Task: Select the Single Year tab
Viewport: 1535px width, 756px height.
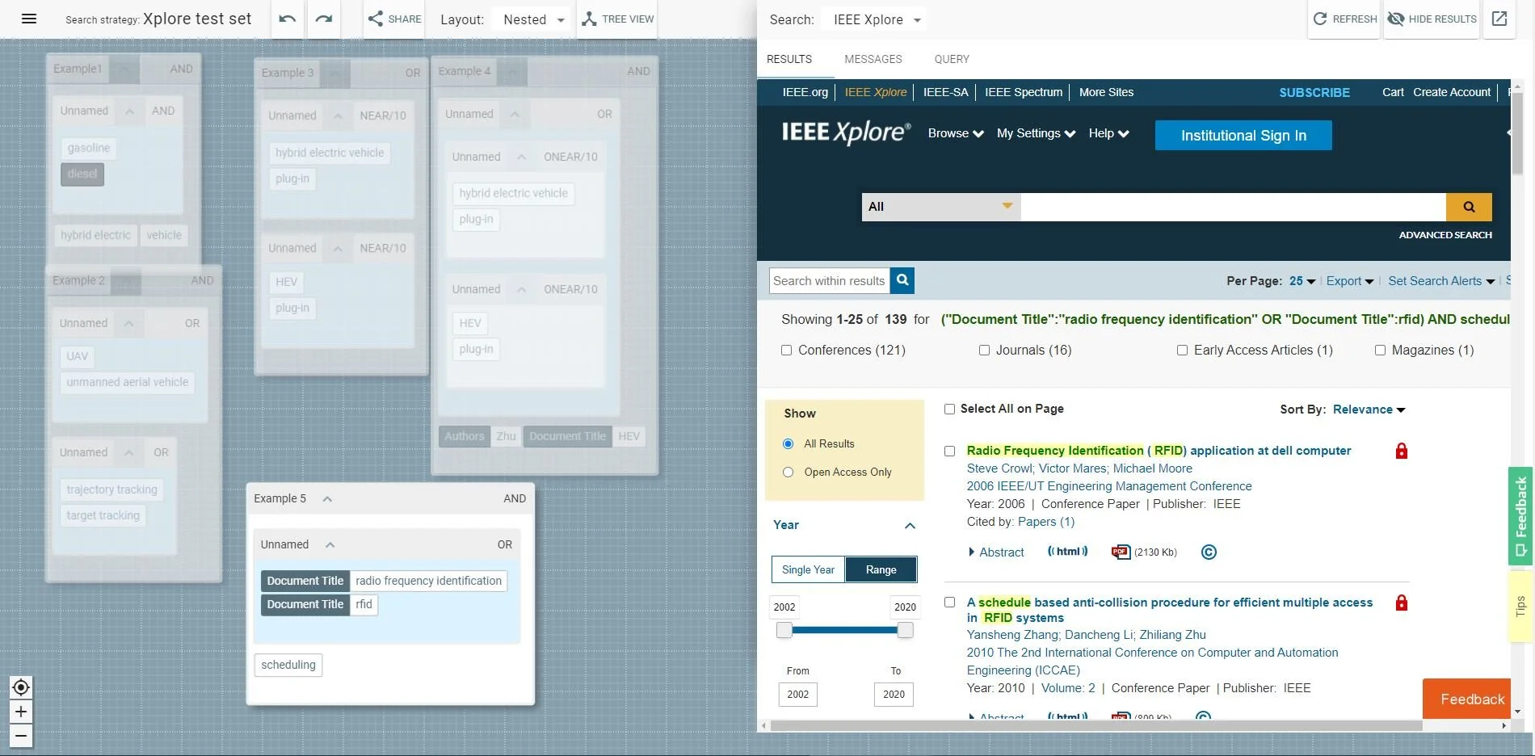Action: [808, 569]
